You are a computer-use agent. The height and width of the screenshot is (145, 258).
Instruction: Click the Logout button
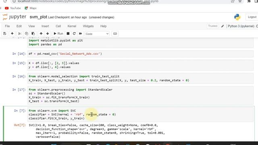[x=252, y=17]
